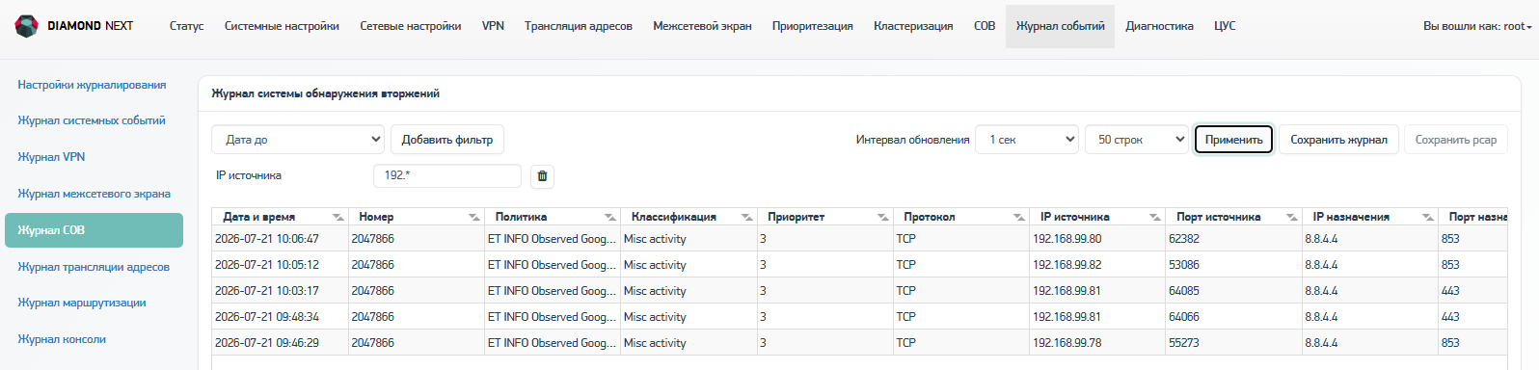Open Системные настройки menu
1539x370 pixels.
point(282,26)
